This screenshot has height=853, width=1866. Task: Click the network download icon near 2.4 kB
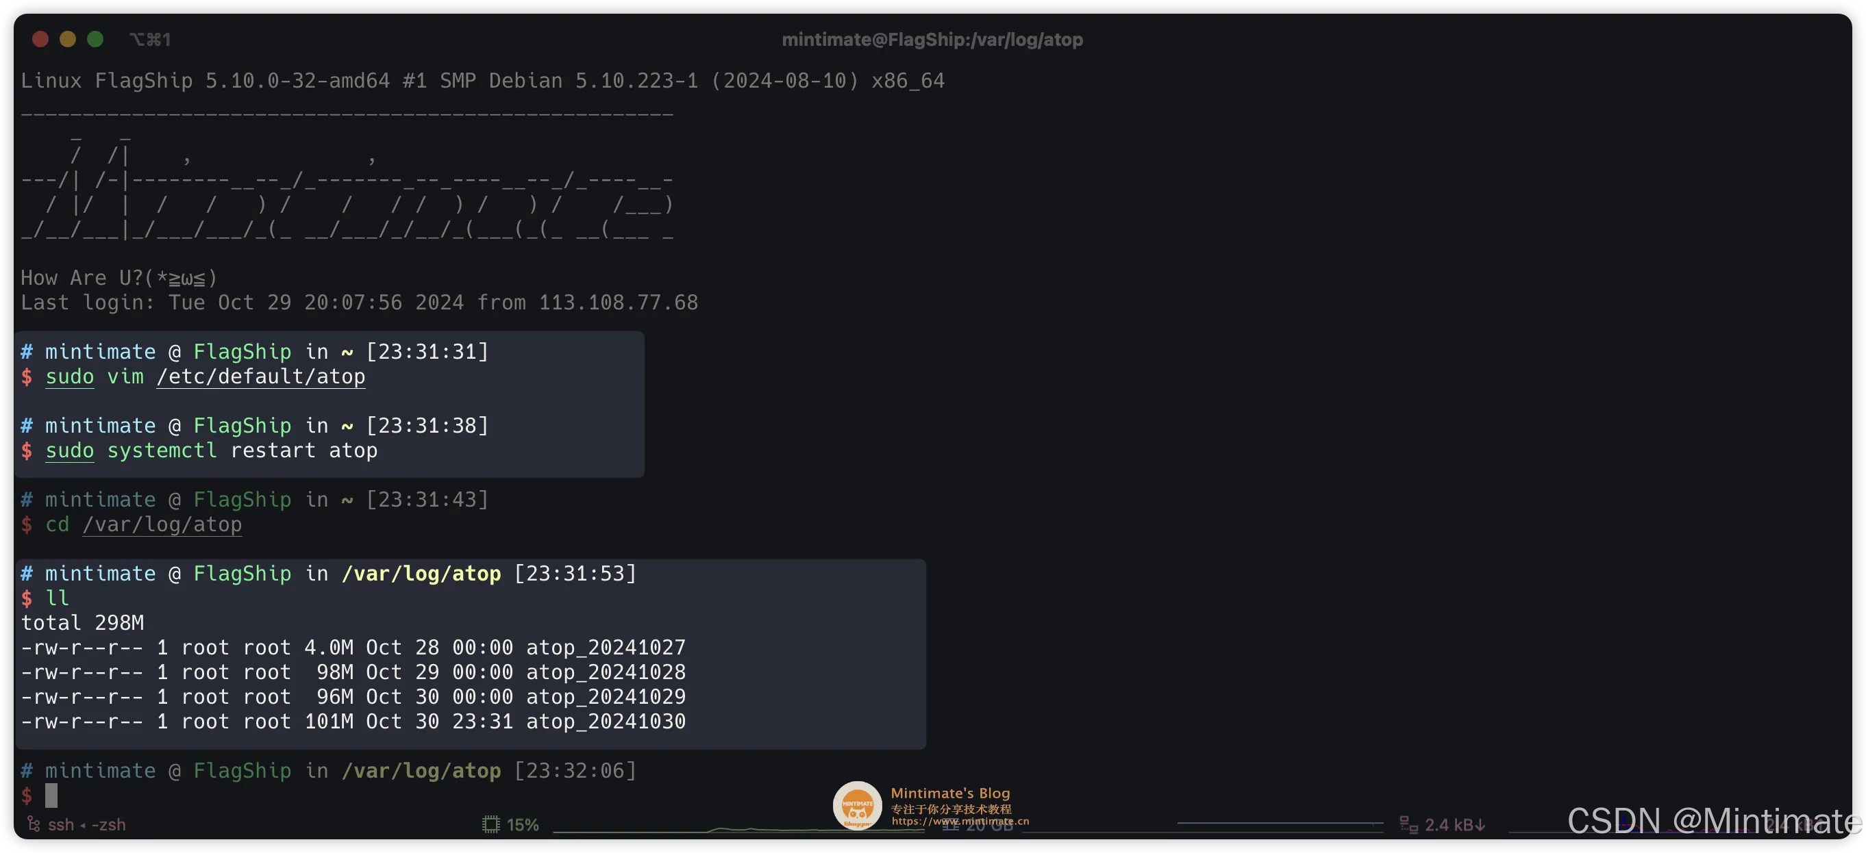1408,824
